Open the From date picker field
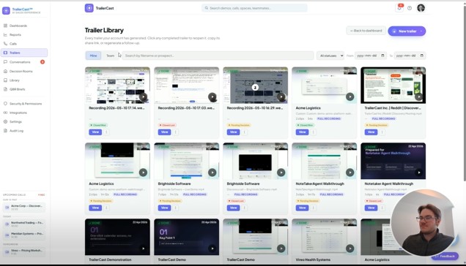This screenshot has height=266, width=466. [370, 56]
